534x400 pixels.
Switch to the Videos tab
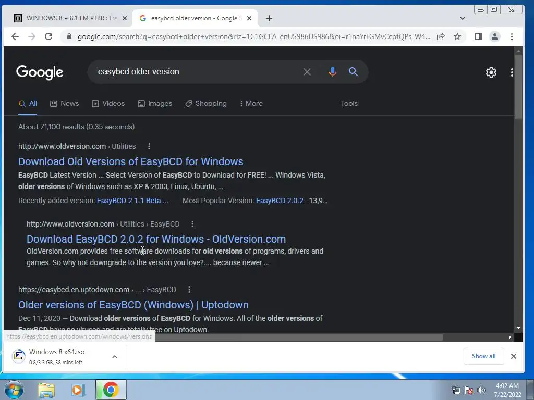pyautogui.click(x=108, y=104)
